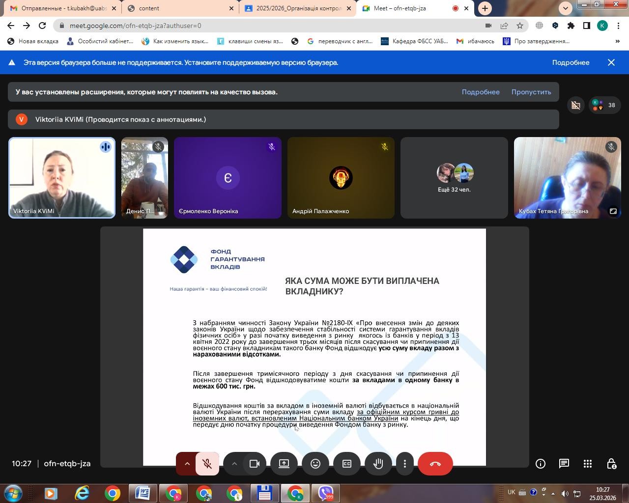
Task: Open the Ещё 32 чел. participants tile
Action: (454, 178)
